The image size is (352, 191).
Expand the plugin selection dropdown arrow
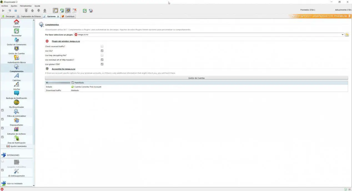[343, 35]
